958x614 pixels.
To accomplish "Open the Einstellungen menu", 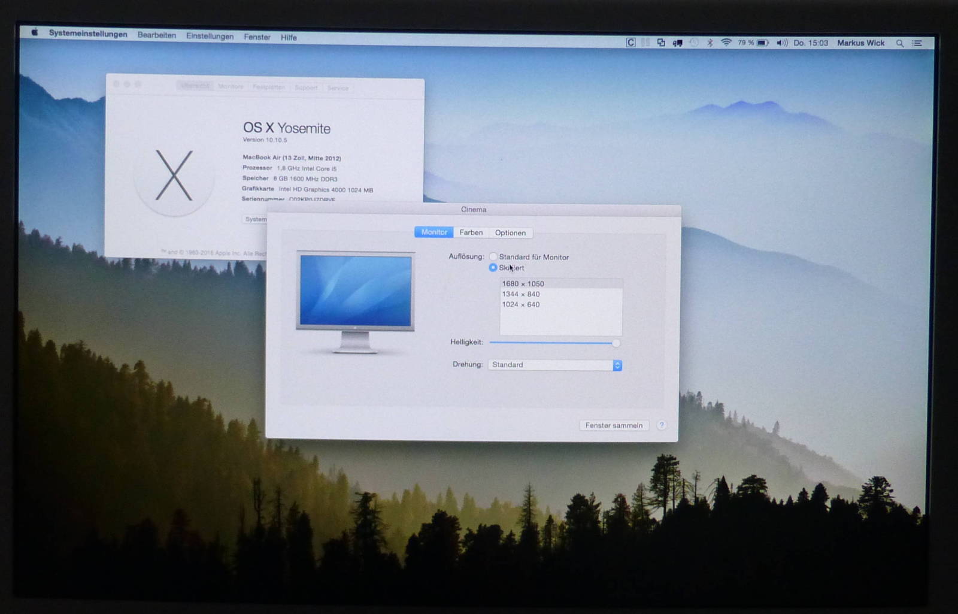I will click(210, 36).
